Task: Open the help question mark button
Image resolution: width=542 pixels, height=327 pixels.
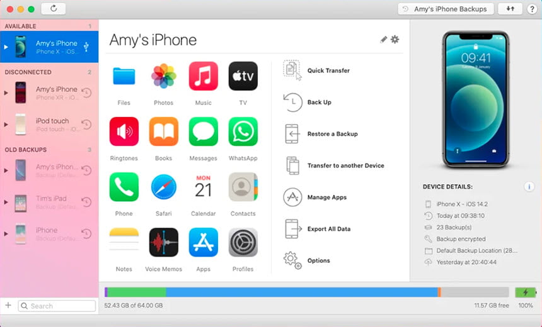Action: (x=532, y=9)
